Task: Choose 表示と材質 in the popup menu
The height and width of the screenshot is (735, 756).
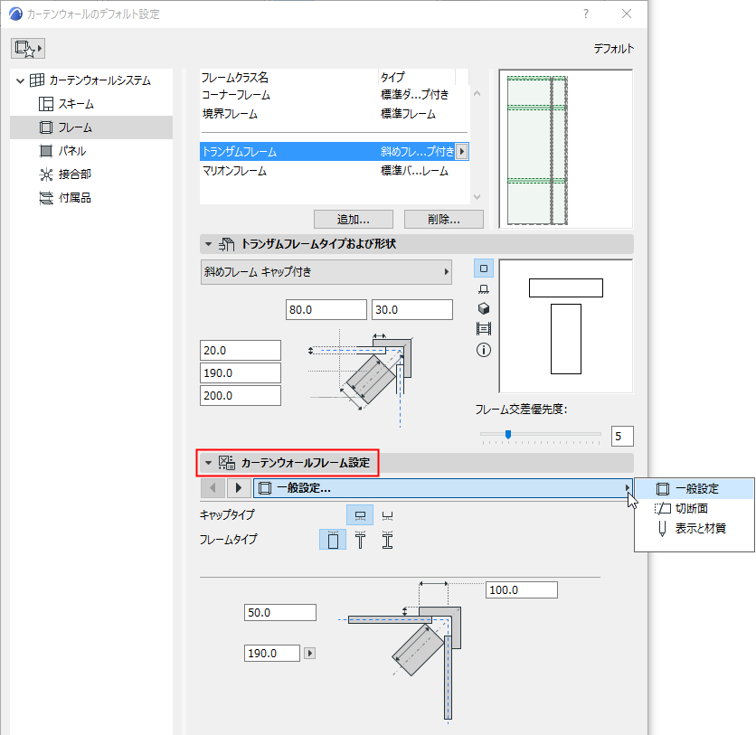Action: click(x=693, y=527)
